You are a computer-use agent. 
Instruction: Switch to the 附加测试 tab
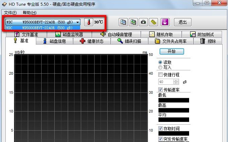202,34
